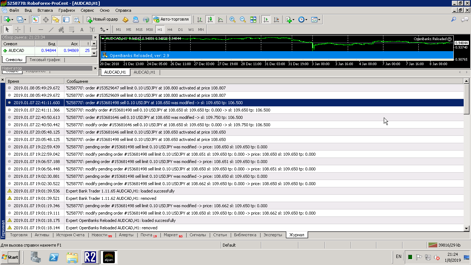
Task: Switch to line chart icon
Action: pos(220,20)
